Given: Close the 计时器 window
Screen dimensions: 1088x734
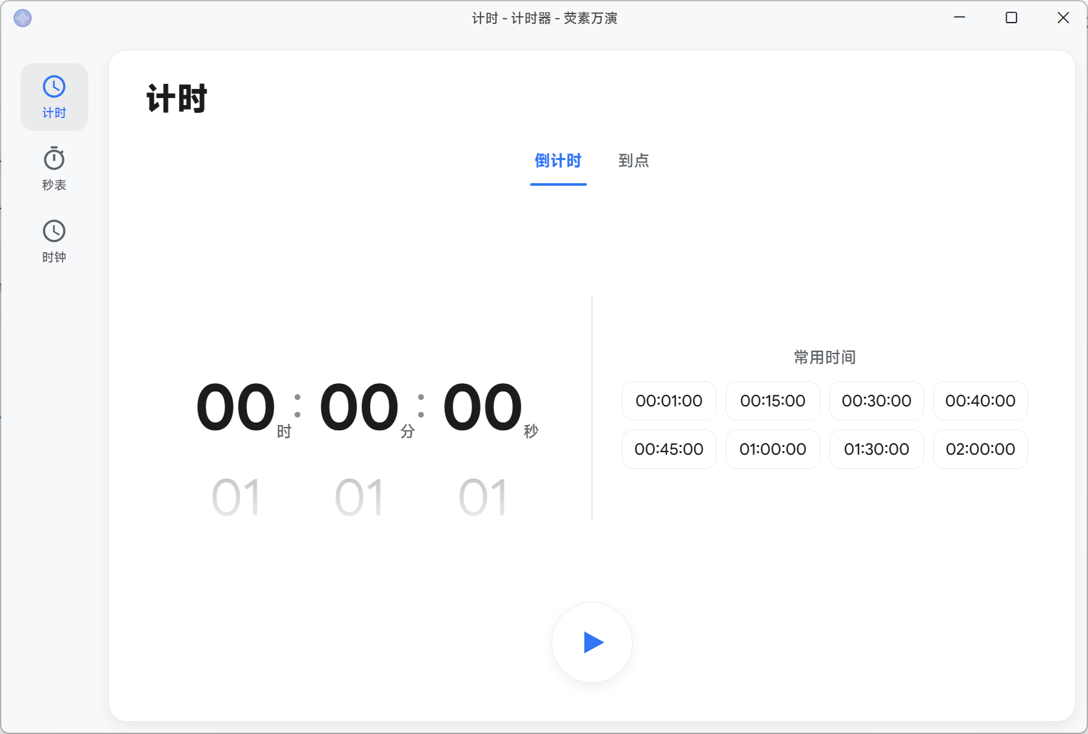Looking at the screenshot, I should pyautogui.click(x=1063, y=17).
